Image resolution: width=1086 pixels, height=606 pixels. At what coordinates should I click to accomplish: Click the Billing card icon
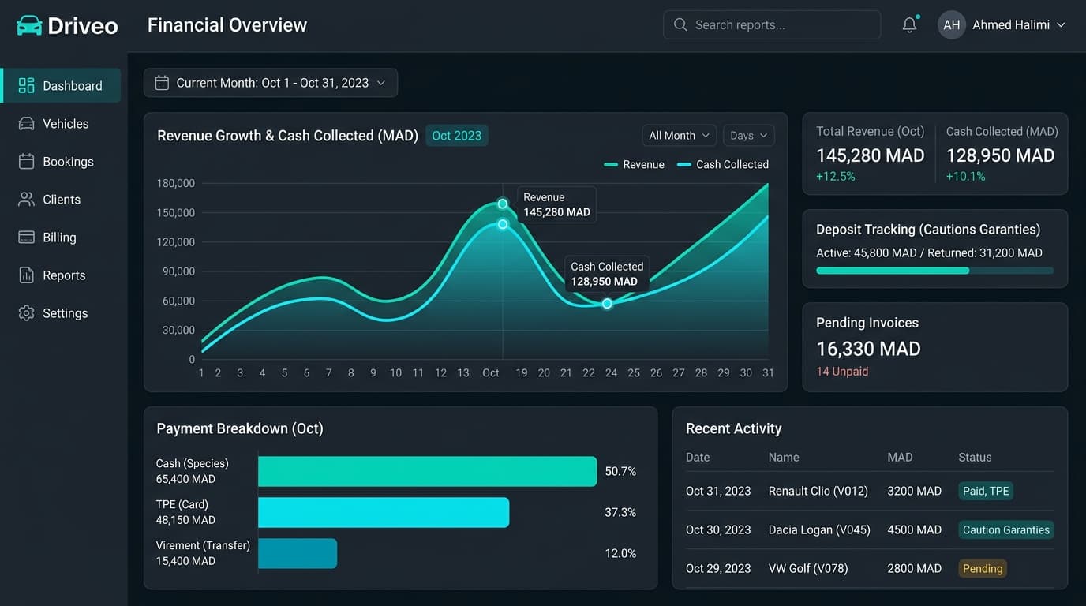pos(26,237)
